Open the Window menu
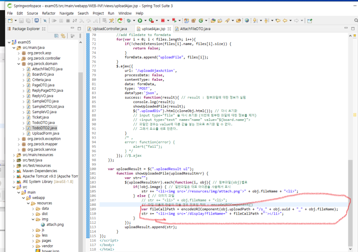The image size is (358, 252). click(x=125, y=13)
